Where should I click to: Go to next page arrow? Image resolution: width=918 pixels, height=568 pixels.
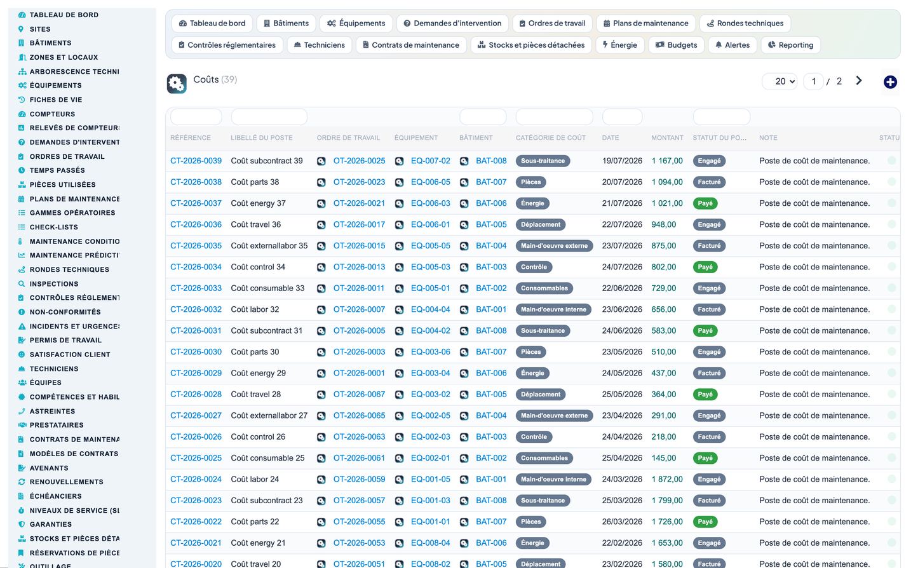[859, 81]
